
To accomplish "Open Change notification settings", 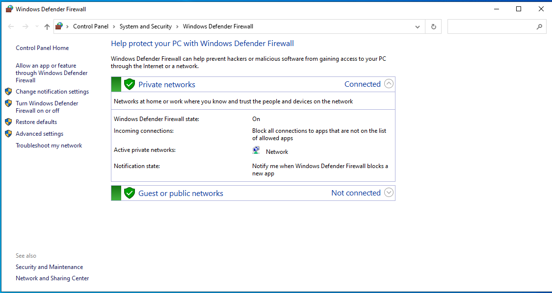I will [x=52, y=92].
